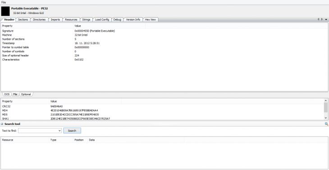Screen dimensions: 329x170
Task: Select the DOS header sub-tab
Action: pos(7,94)
